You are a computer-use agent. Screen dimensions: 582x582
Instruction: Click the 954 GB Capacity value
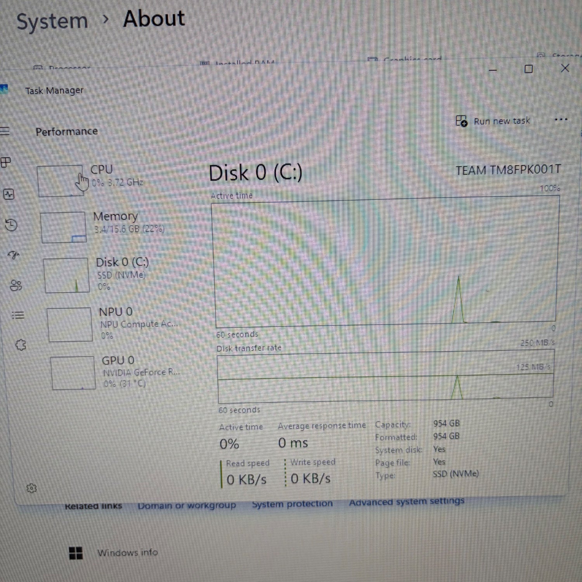[x=446, y=423]
